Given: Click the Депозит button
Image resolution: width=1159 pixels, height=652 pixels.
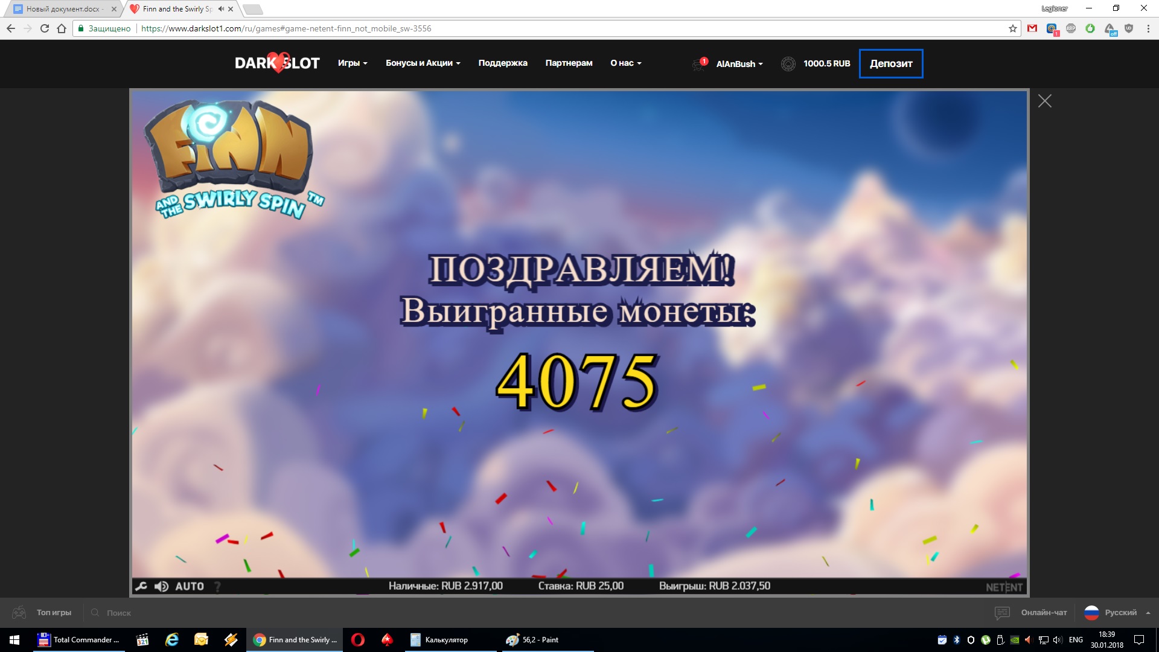Looking at the screenshot, I should click(x=891, y=63).
